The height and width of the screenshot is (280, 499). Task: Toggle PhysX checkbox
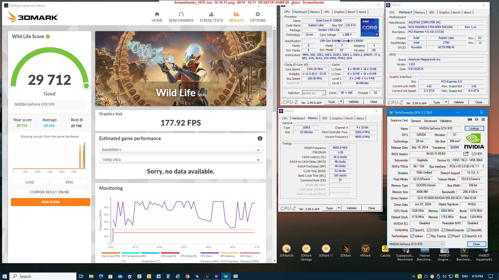pos(450,236)
